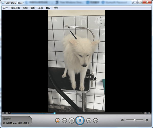
Task: Click the WeChat mp4 file name label
Action: (x=16, y=123)
